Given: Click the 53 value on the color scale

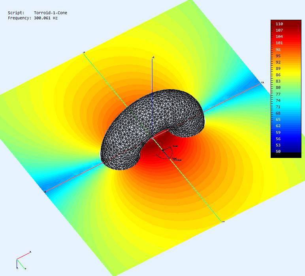Looking at the screenshot, I should pyautogui.click(x=278, y=145).
